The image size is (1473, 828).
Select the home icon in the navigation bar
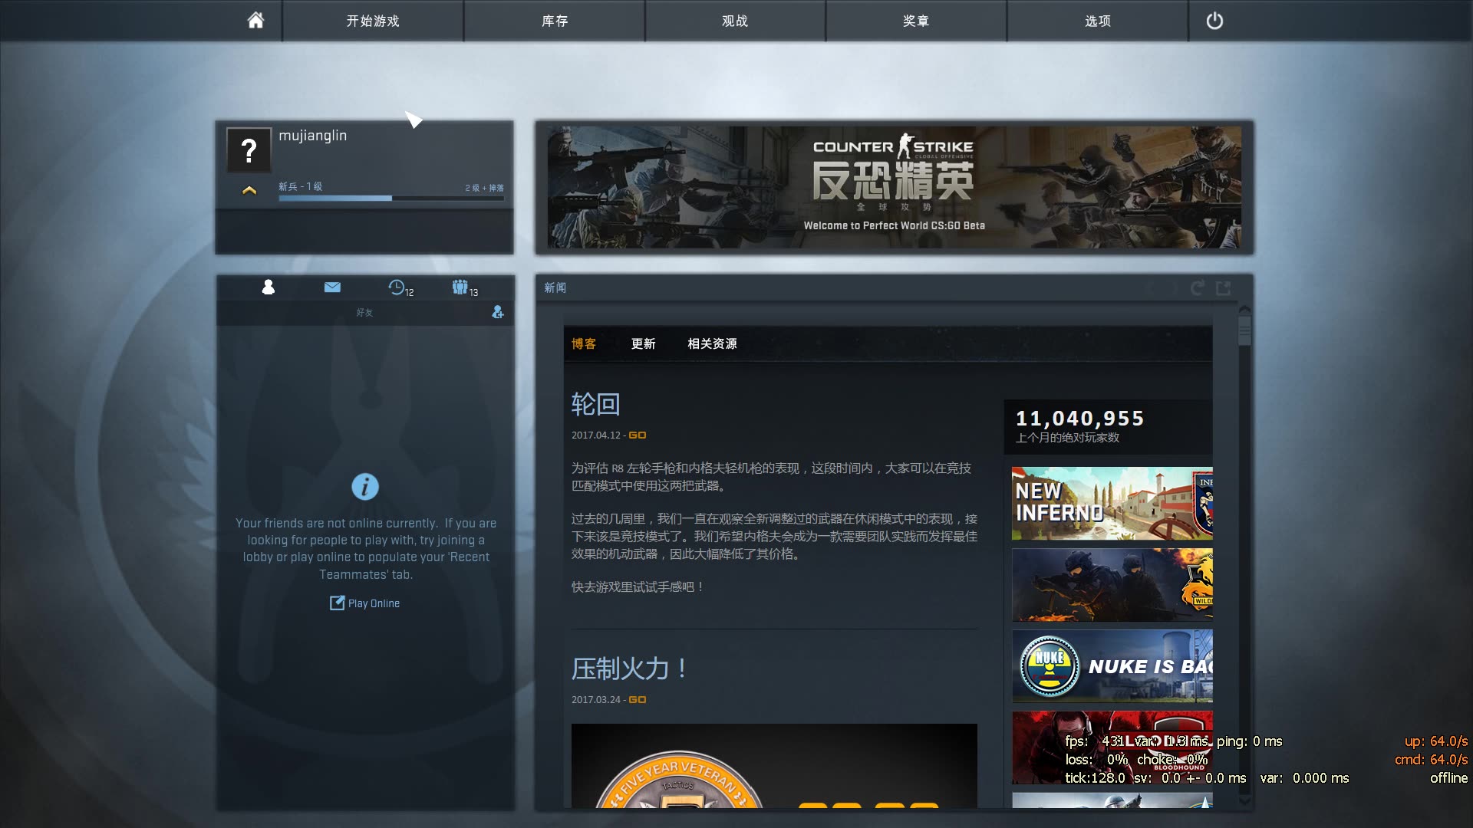(255, 21)
